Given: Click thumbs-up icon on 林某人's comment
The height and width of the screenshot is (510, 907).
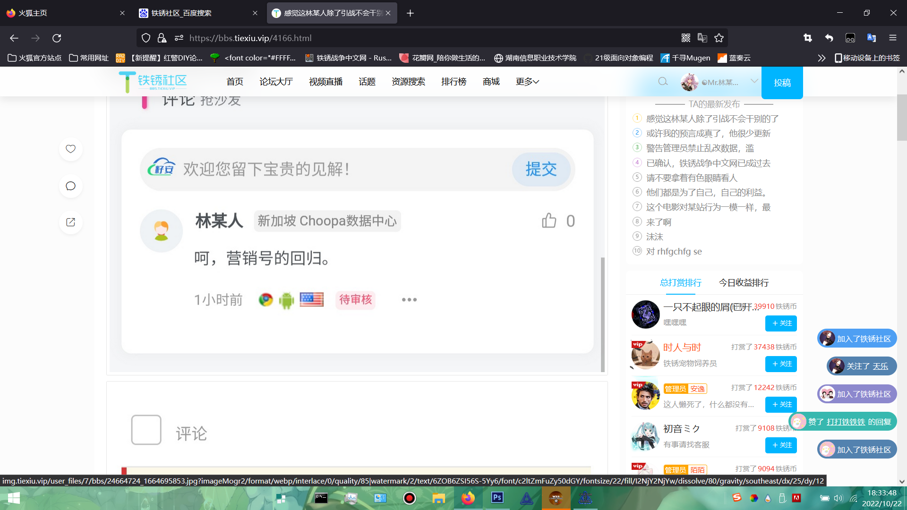Looking at the screenshot, I should [549, 221].
